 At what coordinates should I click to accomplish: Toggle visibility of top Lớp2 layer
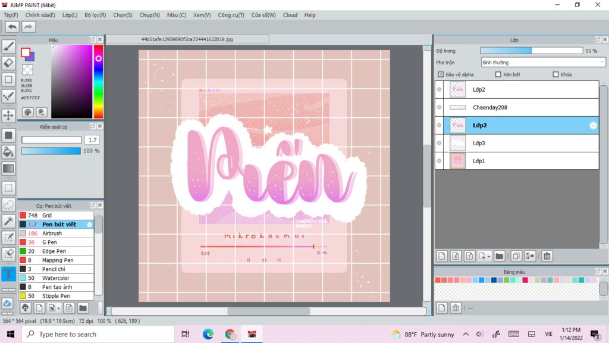click(x=440, y=89)
